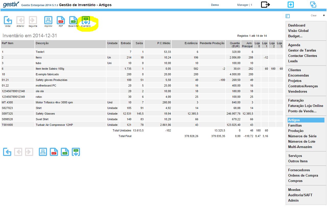Screen dimensions: 327x208
Task: Select highlighted Artigos menu item
Action: (306, 120)
